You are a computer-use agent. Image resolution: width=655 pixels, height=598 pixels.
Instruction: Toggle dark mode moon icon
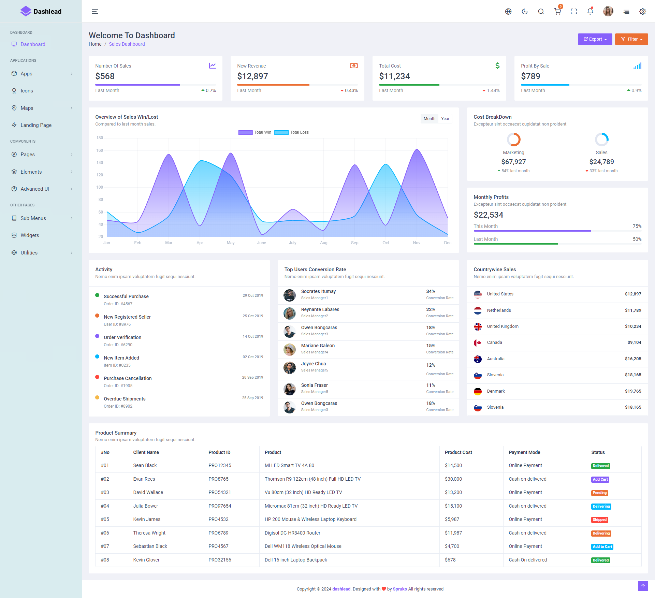coord(525,12)
